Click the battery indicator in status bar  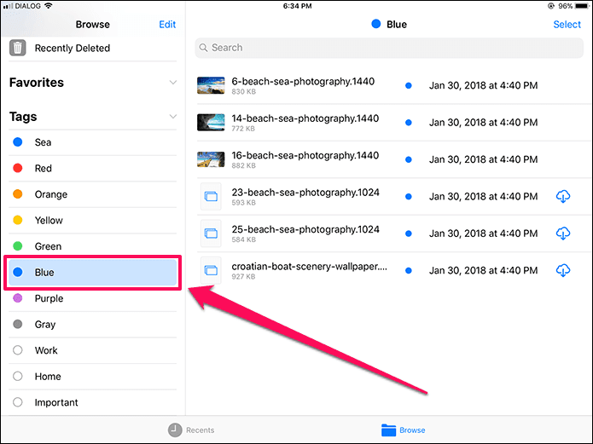583,6
